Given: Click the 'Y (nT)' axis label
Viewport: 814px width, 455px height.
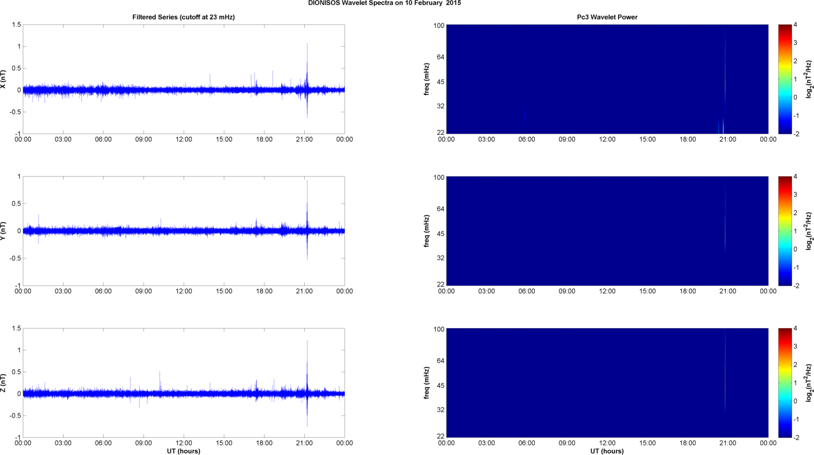Looking at the screenshot, I should pyautogui.click(x=3, y=231).
